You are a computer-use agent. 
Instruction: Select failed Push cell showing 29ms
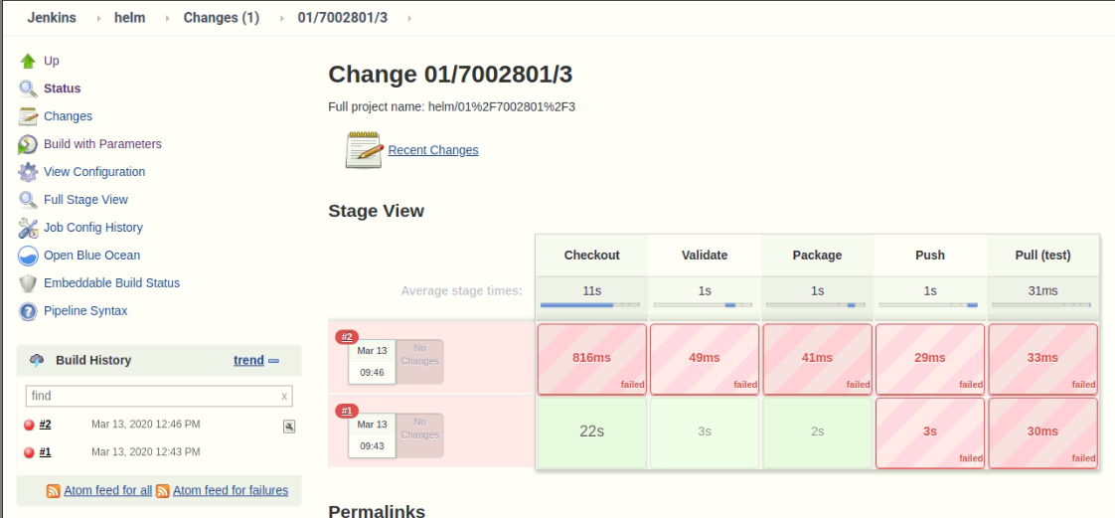930,359
